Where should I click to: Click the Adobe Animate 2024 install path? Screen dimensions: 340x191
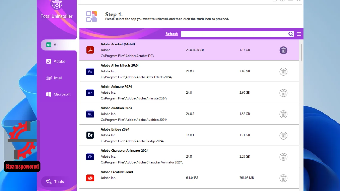point(134,98)
